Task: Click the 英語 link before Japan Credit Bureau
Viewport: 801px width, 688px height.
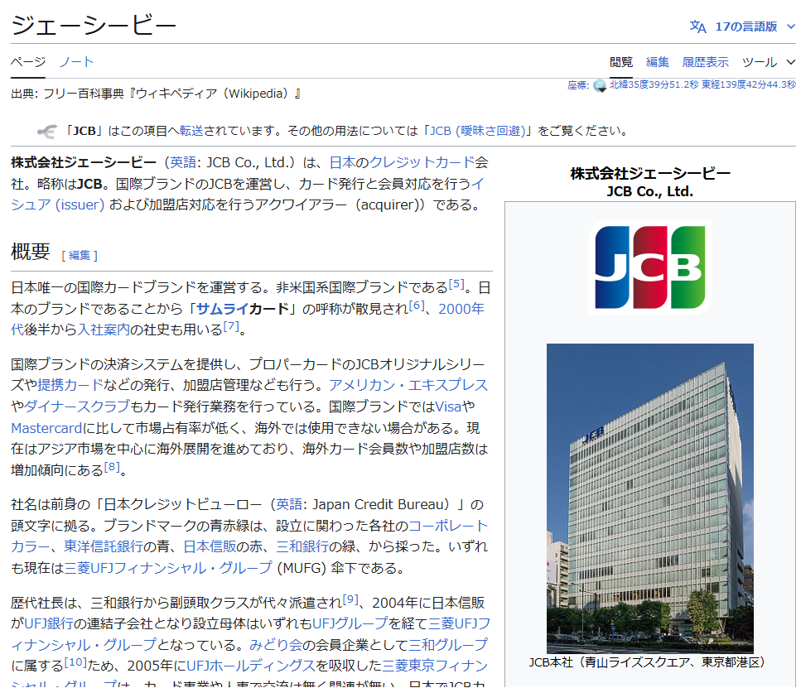Action: tap(289, 505)
